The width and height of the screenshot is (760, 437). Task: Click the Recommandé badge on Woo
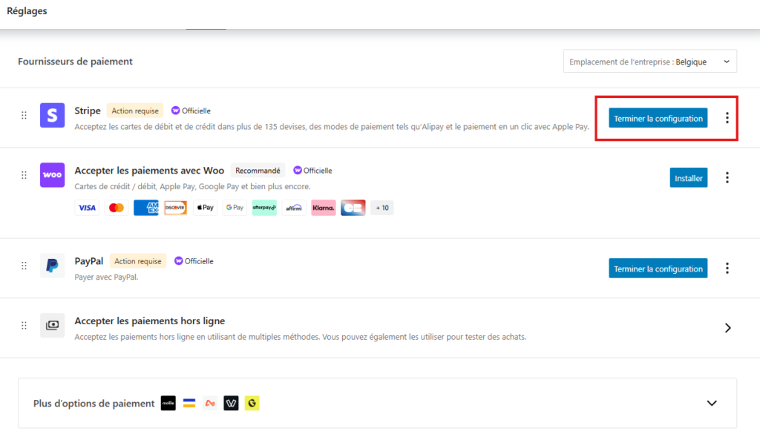(x=258, y=171)
